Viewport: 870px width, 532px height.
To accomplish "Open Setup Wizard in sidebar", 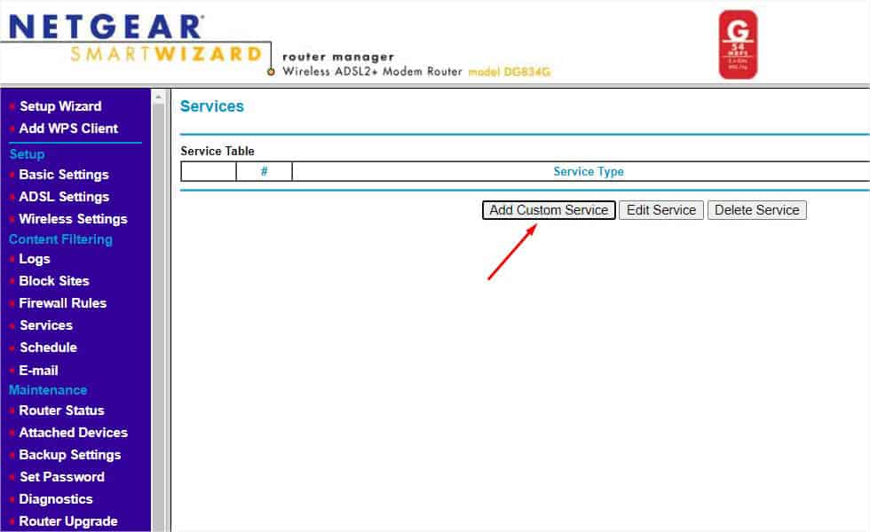I will coord(60,106).
